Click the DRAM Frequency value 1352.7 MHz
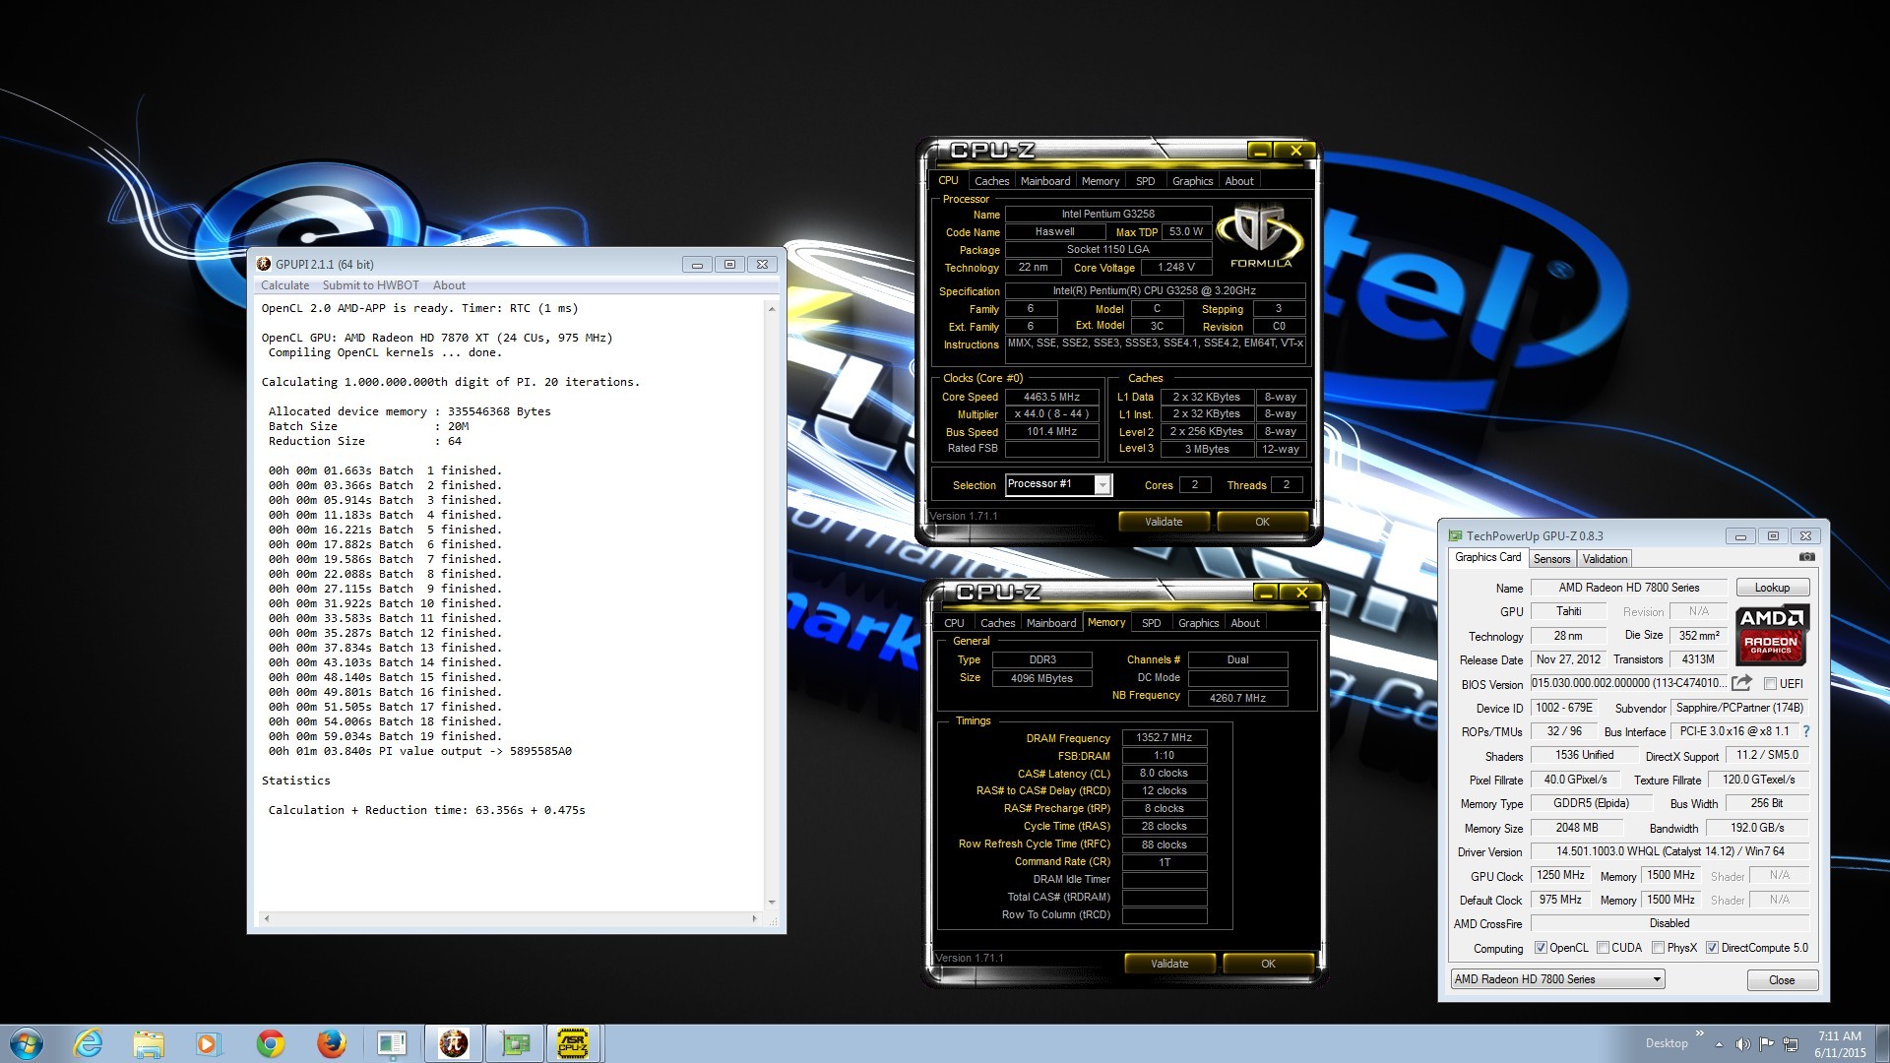Image resolution: width=1890 pixels, height=1063 pixels. 1164,737
